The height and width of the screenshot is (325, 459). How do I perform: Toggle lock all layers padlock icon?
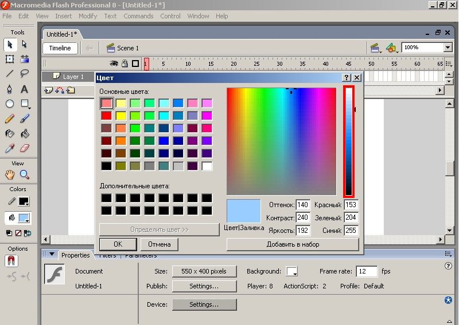[x=125, y=64]
